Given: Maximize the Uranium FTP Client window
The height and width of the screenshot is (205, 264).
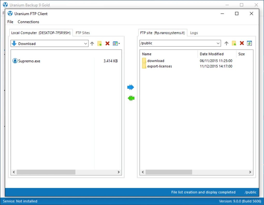Looking at the screenshot, I should 237,13.
